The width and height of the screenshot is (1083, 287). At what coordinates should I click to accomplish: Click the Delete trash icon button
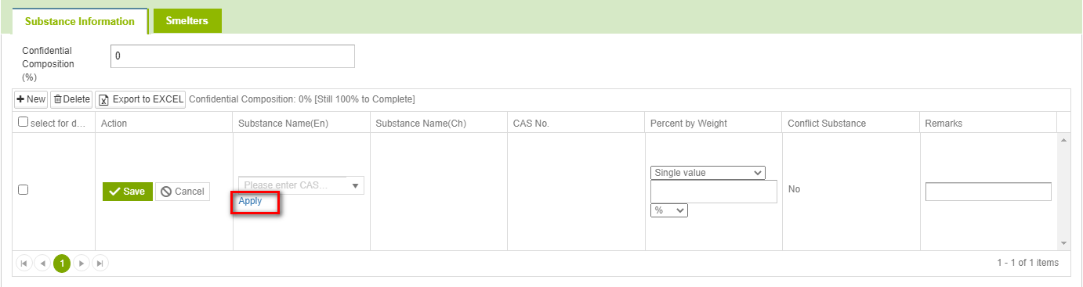click(x=71, y=99)
